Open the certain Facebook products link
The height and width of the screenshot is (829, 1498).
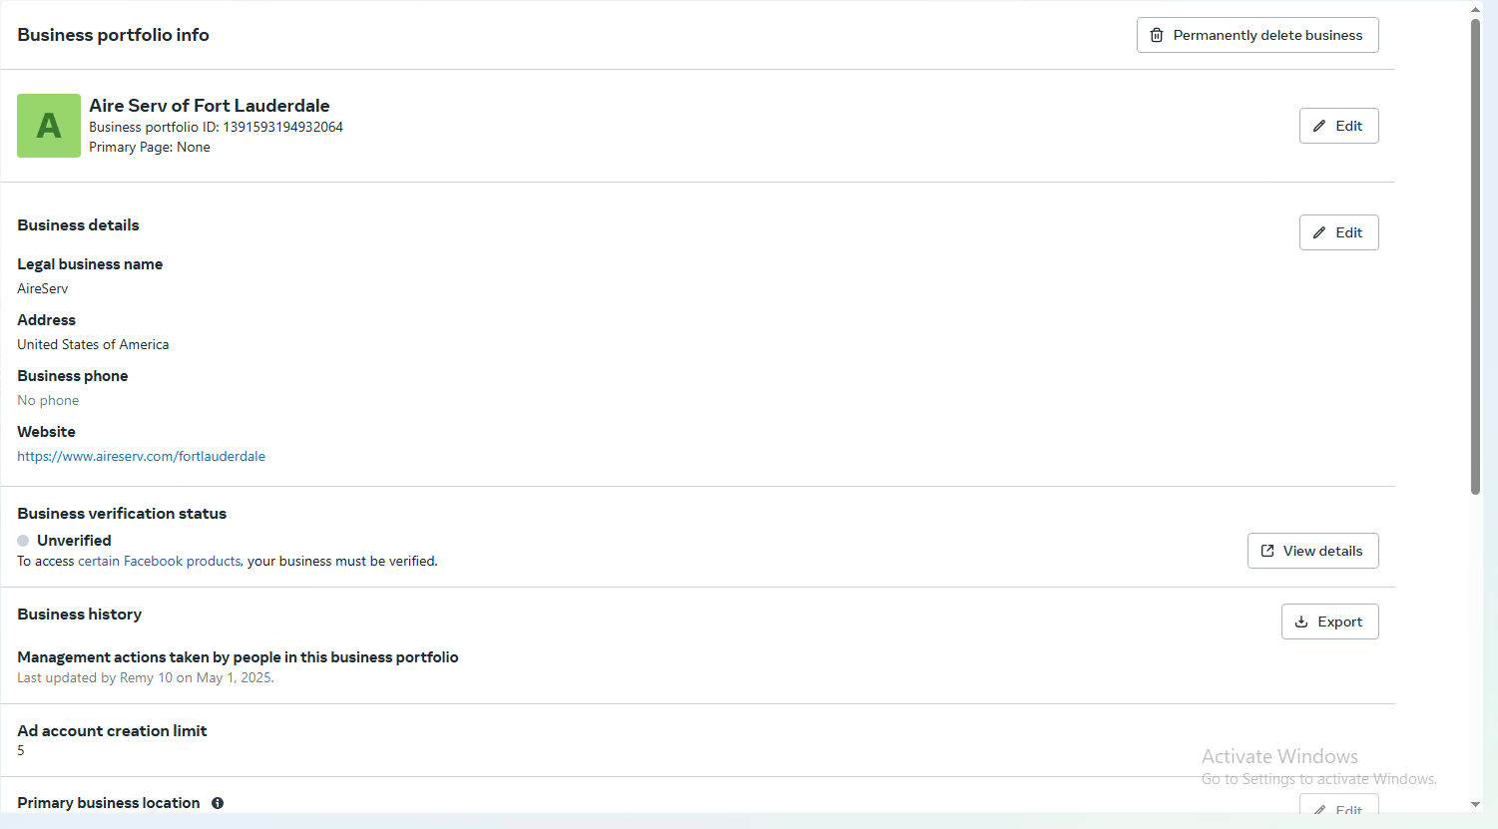pos(160,562)
